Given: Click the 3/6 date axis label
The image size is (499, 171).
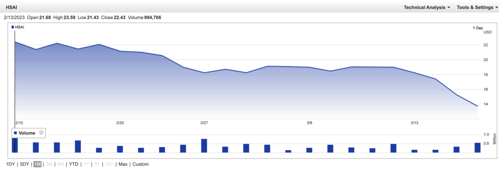Looking at the screenshot, I should tap(309, 123).
